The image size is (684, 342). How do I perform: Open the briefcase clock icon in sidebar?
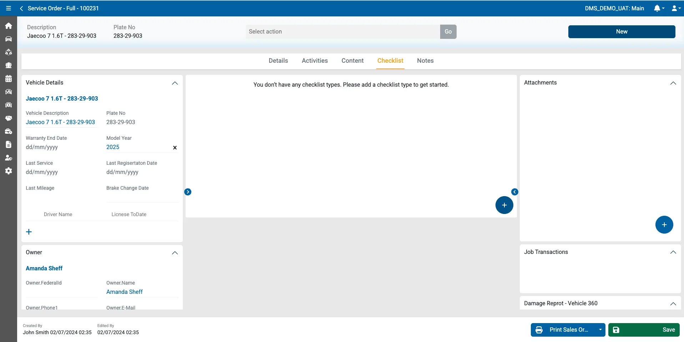coord(9,131)
